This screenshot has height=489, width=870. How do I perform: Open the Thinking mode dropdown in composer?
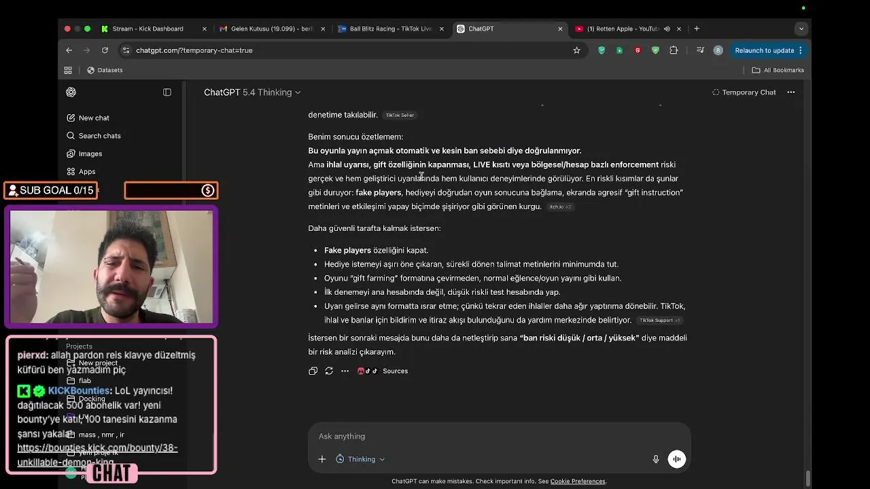[360, 459]
